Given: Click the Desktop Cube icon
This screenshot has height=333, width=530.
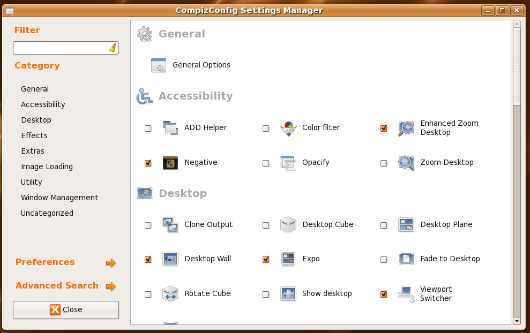Looking at the screenshot, I should (288, 225).
